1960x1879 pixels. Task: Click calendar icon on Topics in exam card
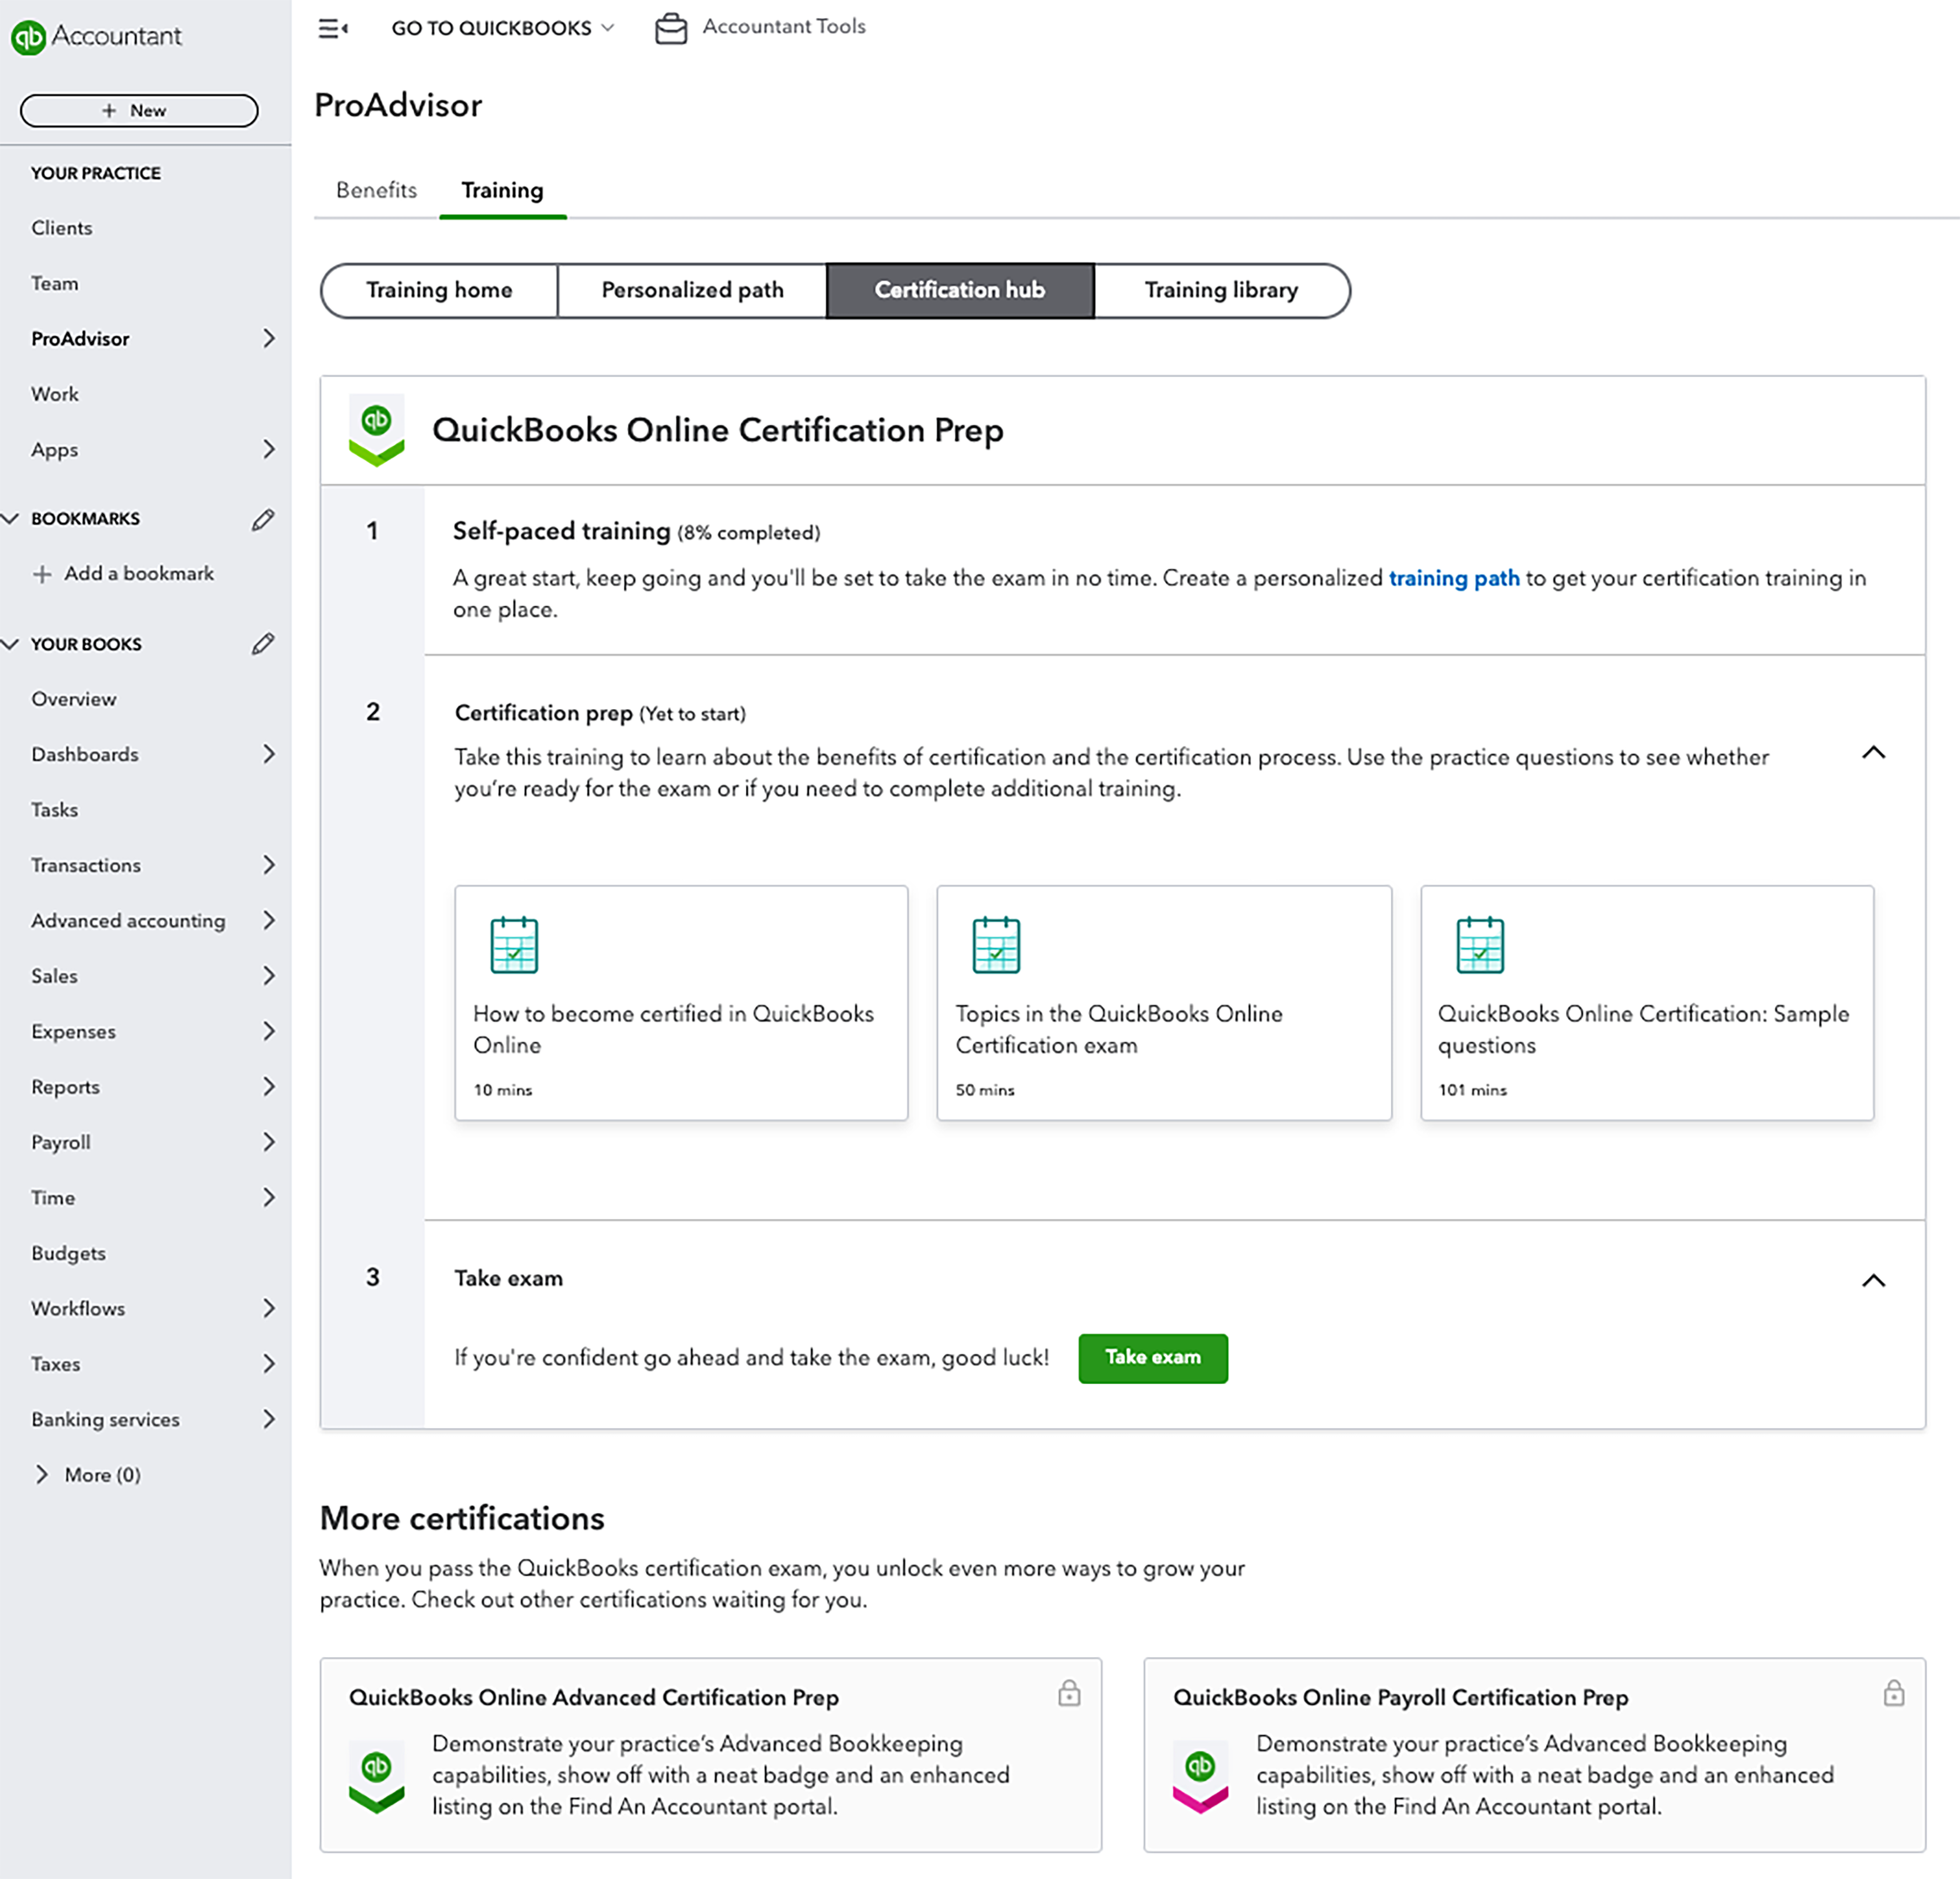996,944
